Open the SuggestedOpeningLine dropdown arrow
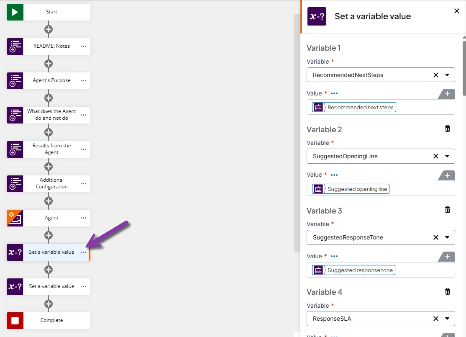Image resolution: width=466 pixels, height=337 pixels. [447, 156]
